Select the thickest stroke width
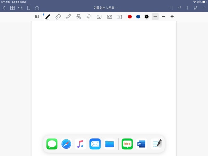This screenshot has width=208, height=156. 172,16
